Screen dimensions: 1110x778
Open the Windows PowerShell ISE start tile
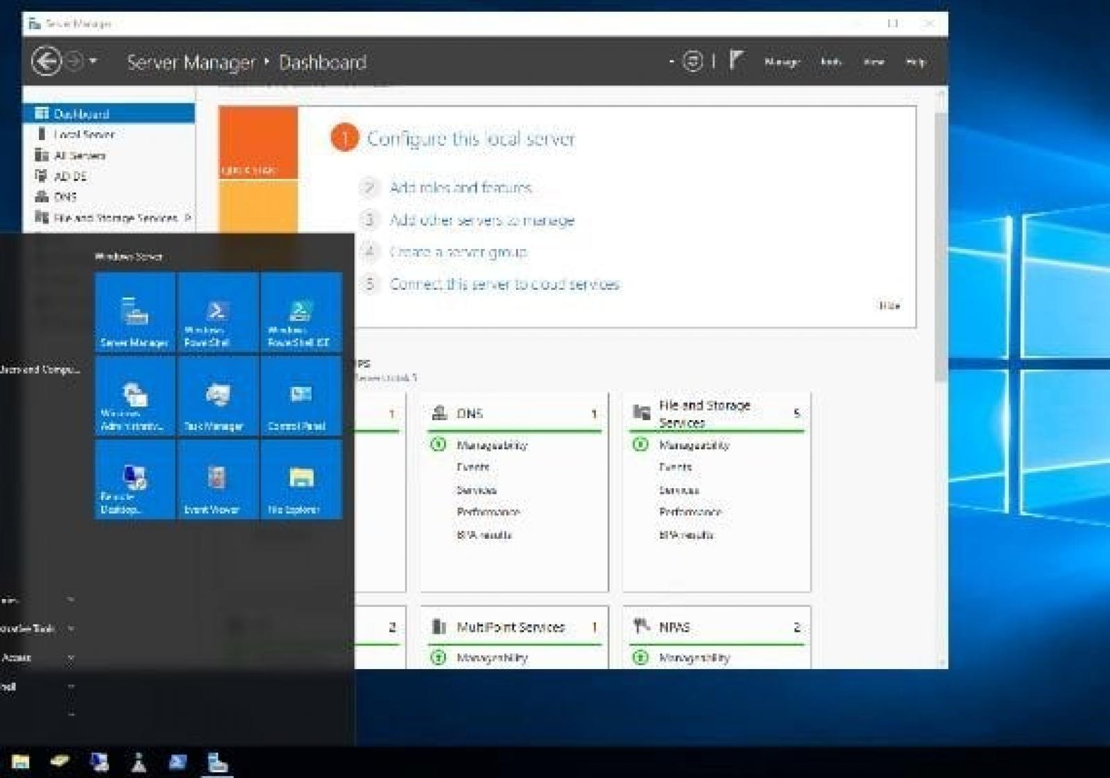300,313
